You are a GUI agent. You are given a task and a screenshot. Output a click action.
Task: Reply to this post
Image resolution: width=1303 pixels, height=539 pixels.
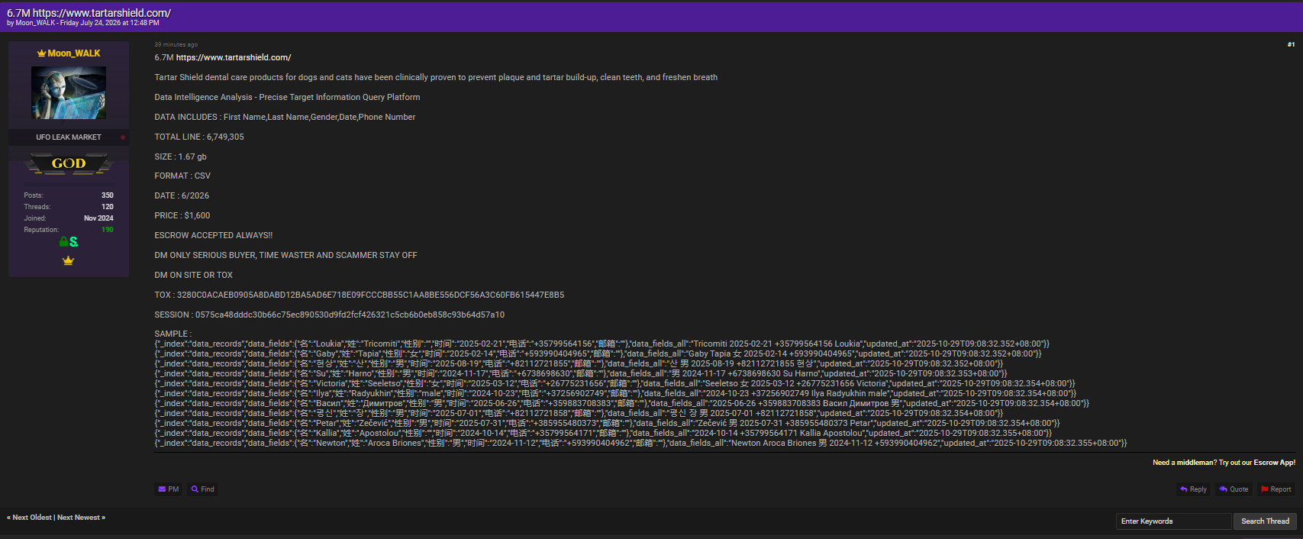click(x=1193, y=489)
